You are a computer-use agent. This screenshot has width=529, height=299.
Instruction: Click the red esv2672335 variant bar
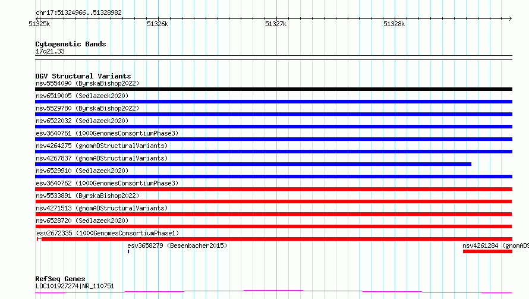click(x=275, y=239)
